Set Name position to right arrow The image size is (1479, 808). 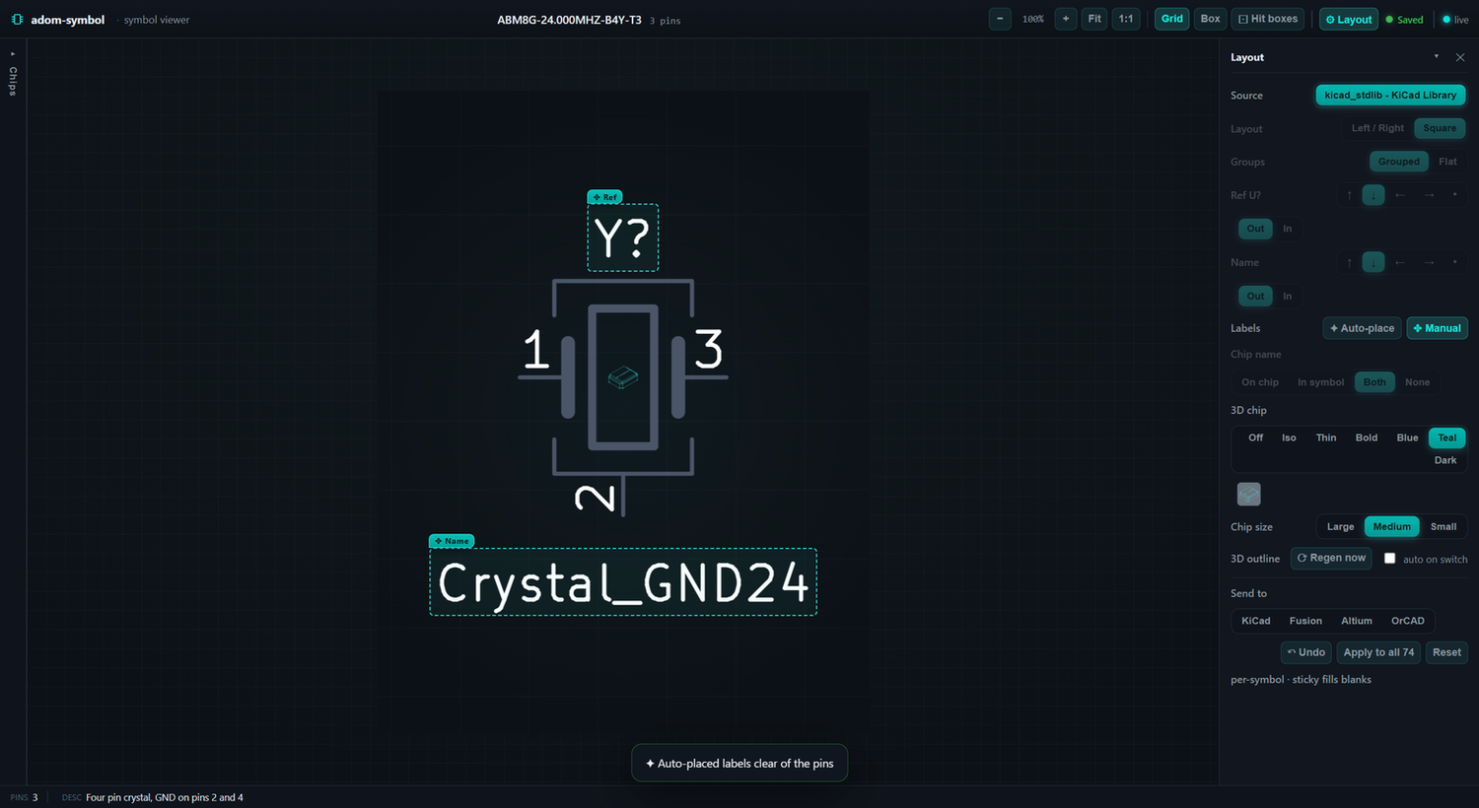coord(1429,262)
